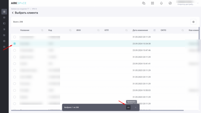Select the radio button of the 23.09.2024 10:41:41 row
The width and height of the screenshot is (201, 113).
point(15,64)
